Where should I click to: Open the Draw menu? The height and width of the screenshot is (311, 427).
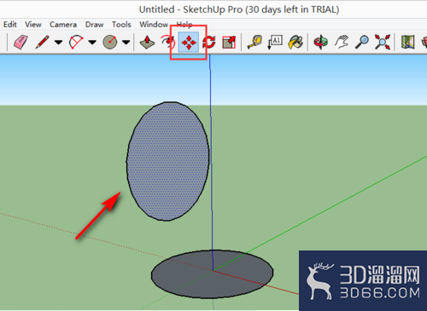click(x=94, y=25)
